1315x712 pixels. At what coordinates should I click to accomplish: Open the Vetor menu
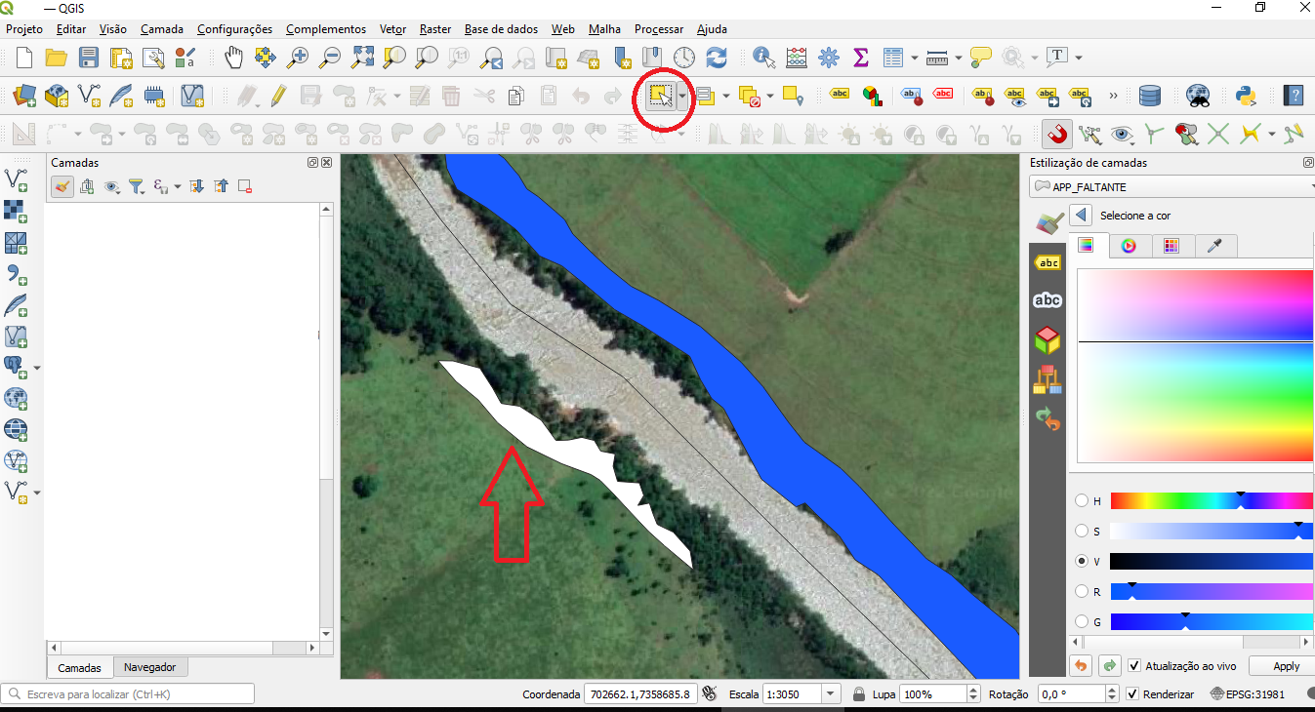393,29
